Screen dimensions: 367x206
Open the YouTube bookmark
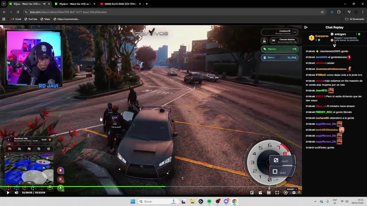coord(31,19)
